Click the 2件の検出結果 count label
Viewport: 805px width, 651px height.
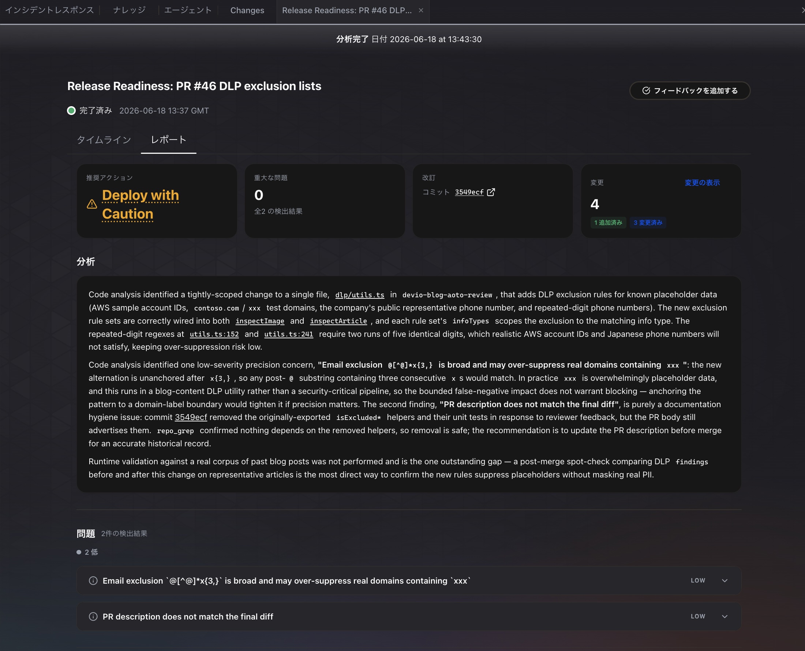124,533
